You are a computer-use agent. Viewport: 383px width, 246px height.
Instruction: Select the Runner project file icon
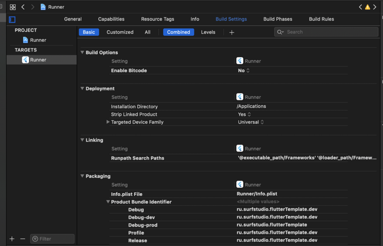[25, 40]
